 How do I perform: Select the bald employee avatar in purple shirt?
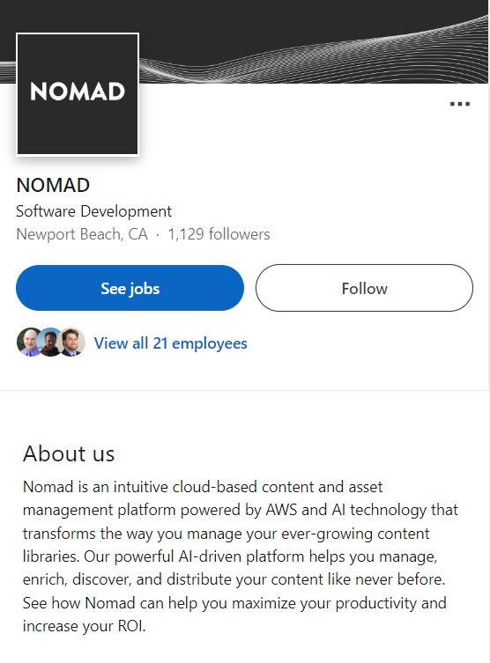pyautogui.click(x=28, y=342)
